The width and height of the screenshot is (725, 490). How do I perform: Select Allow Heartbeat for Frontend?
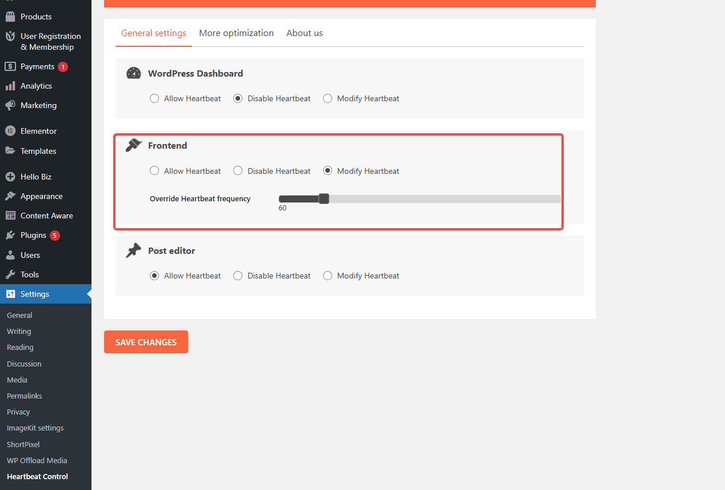154,170
